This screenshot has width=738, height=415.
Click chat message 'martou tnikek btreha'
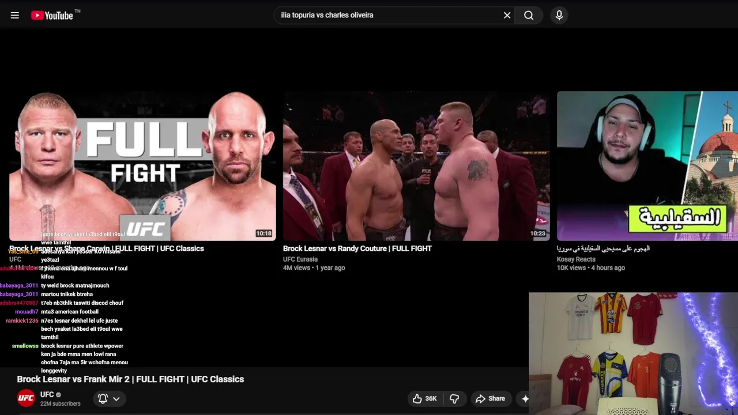pyautogui.click(x=67, y=294)
